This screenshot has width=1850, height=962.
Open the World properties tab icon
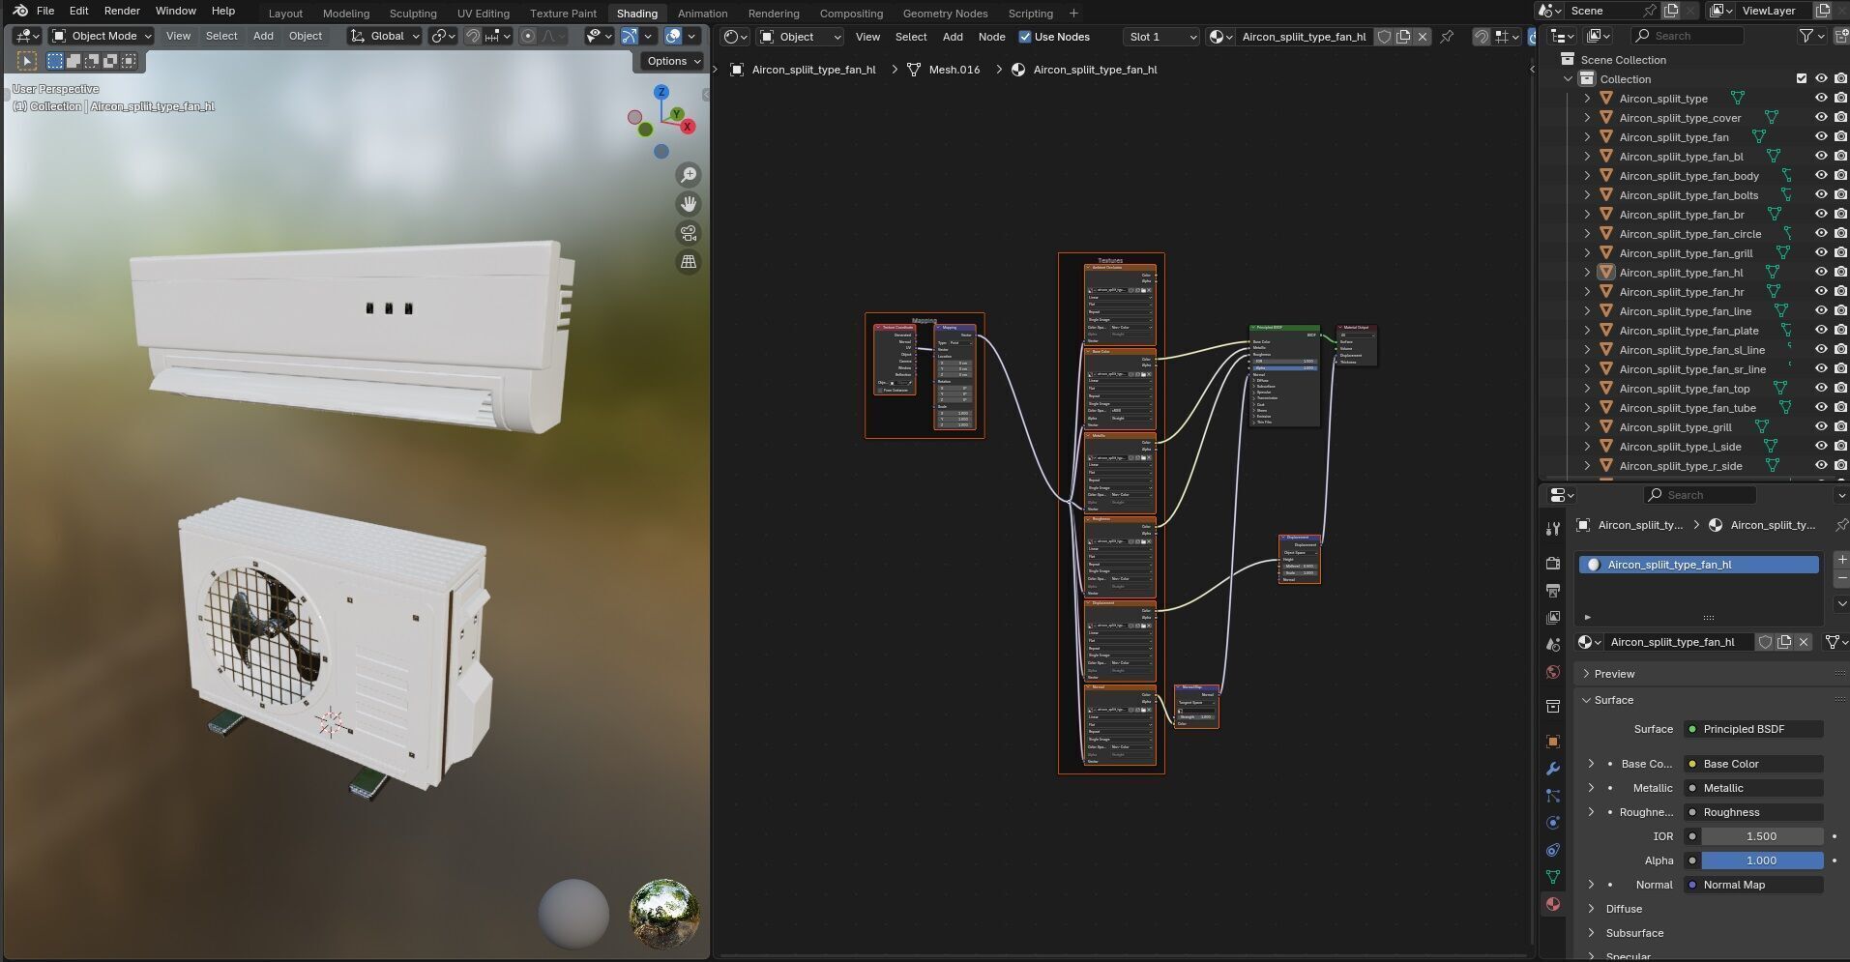pos(1553,672)
